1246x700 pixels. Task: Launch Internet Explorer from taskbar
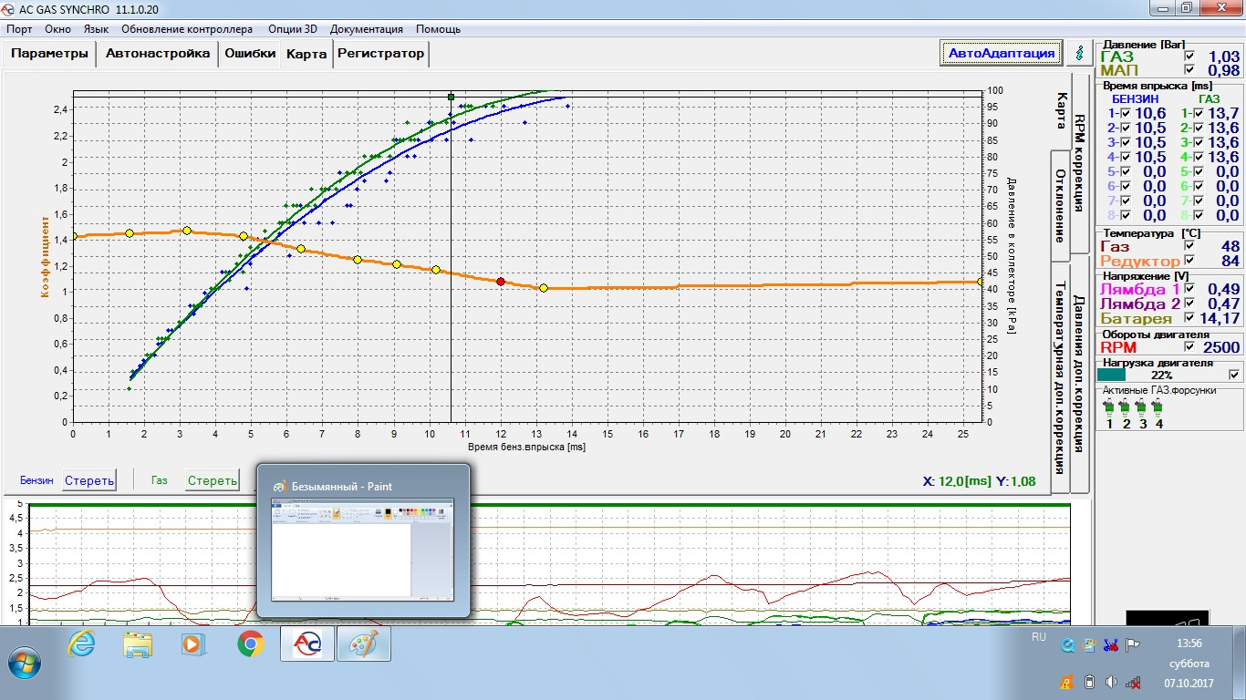point(81,643)
